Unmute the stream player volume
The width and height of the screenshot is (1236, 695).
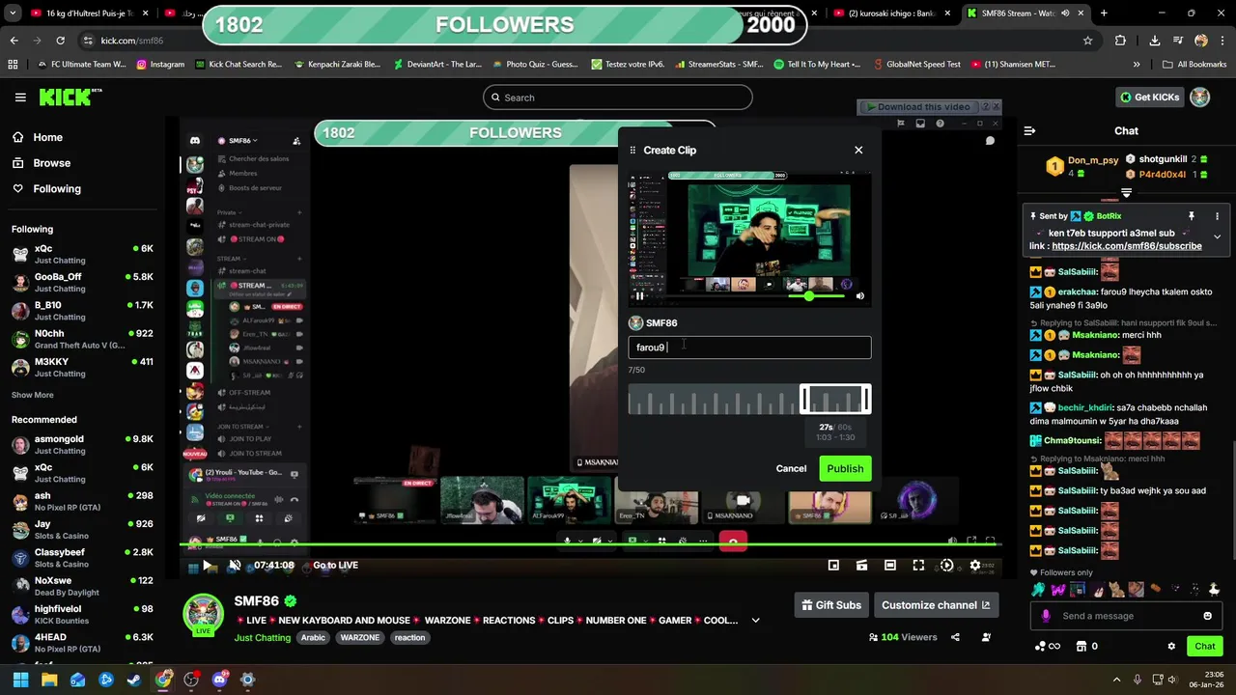click(235, 566)
